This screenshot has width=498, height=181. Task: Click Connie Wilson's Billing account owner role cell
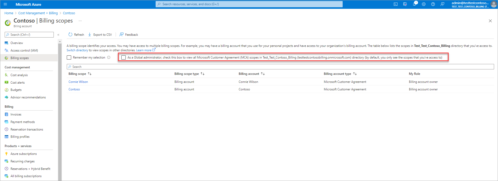tap(423, 82)
